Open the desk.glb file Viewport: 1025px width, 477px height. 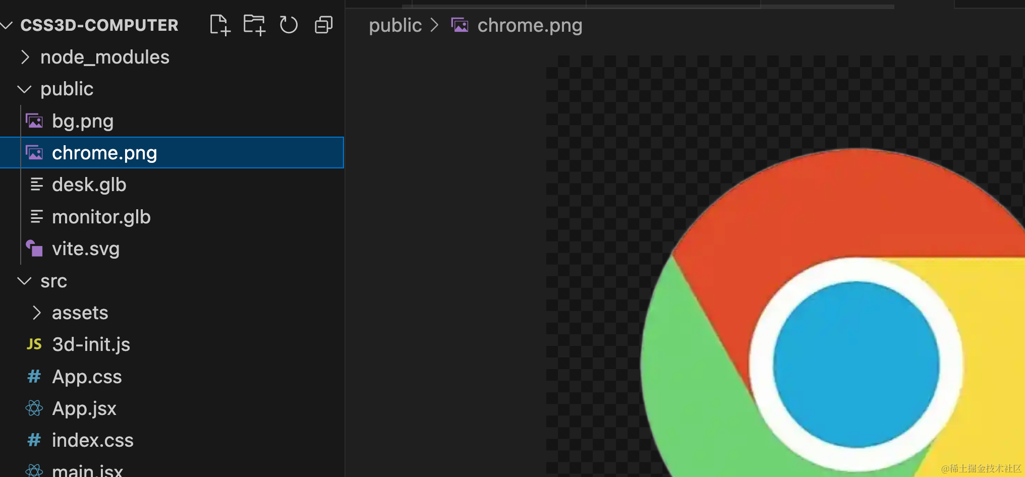(89, 185)
